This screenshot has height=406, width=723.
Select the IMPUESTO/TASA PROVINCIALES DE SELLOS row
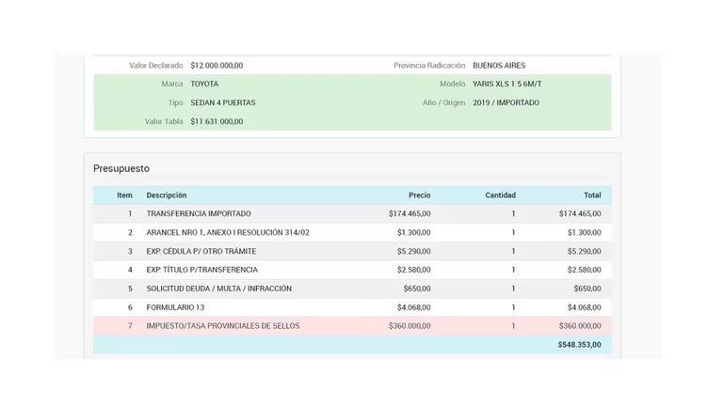(223, 326)
